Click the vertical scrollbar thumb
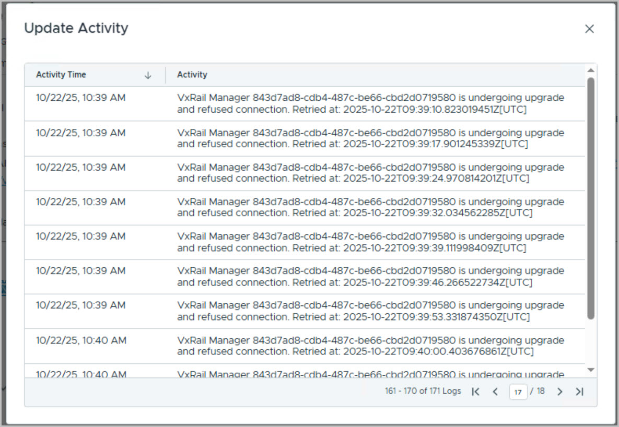The height and width of the screenshot is (427, 619). (x=591, y=198)
